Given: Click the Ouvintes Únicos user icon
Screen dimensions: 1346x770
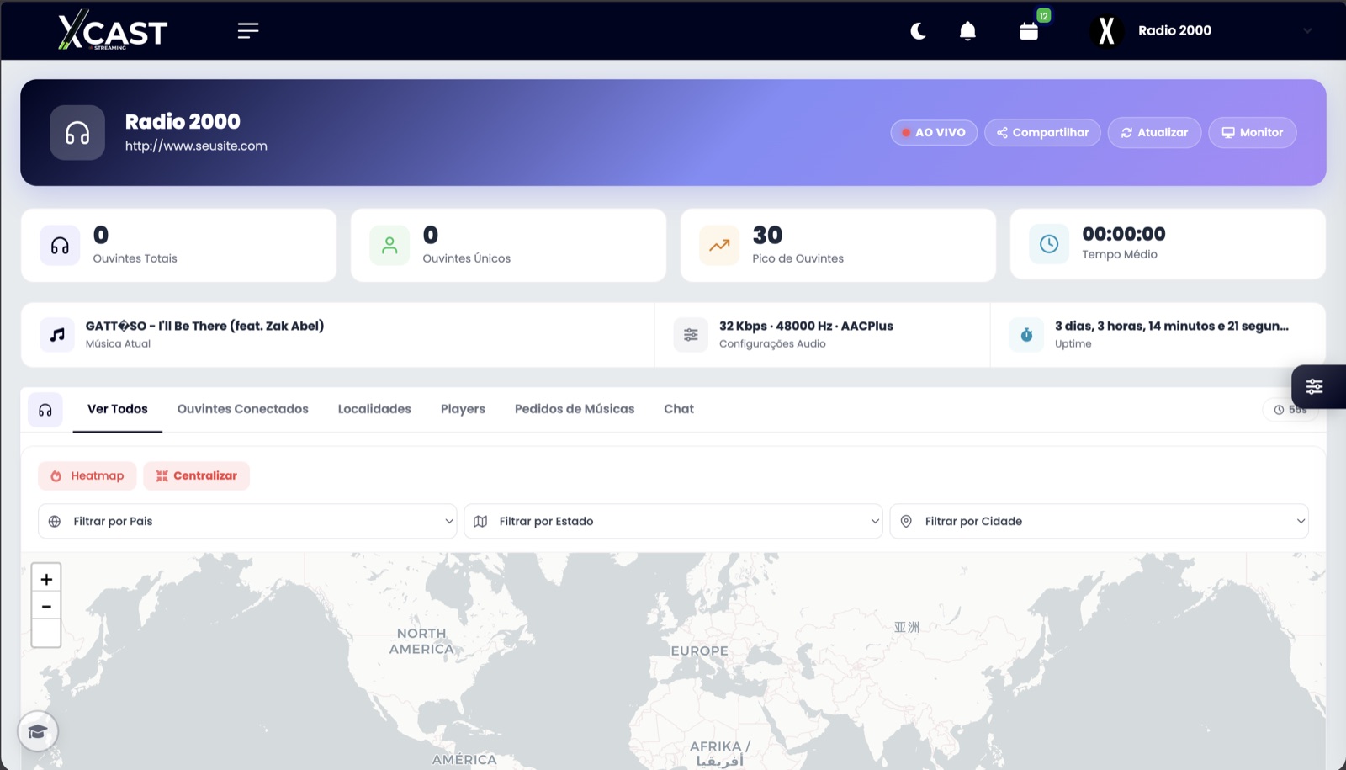Looking at the screenshot, I should point(389,245).
